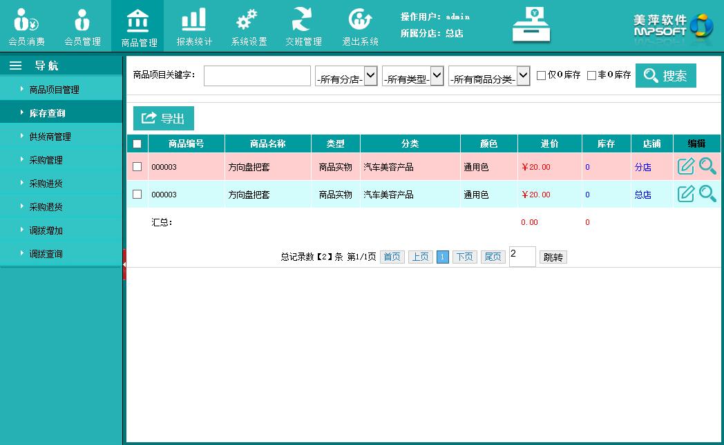Click the 导出 export button
Image resolution: width=724 pixels, height=445 pixels.
(164, 118)
